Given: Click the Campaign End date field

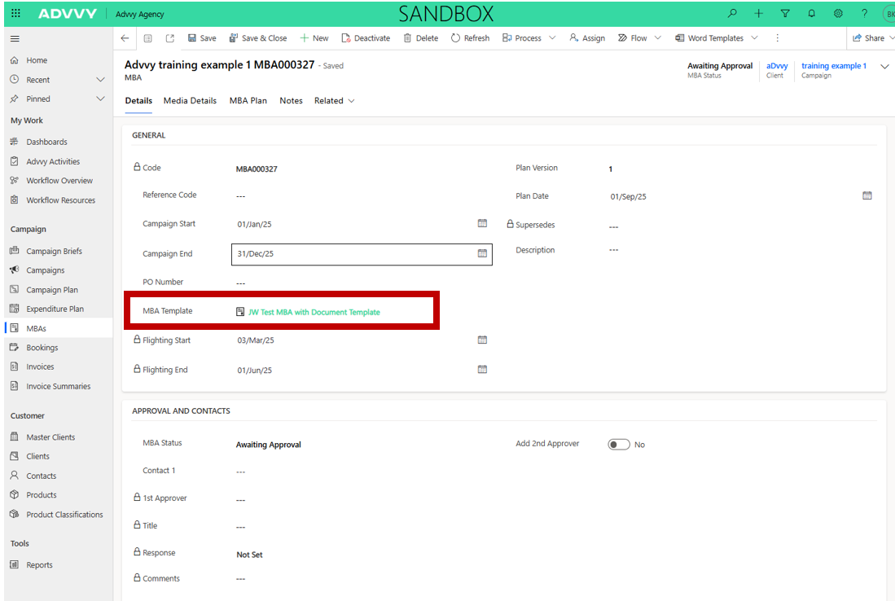Looking at the screenshot, I should click(x=362, y=254).
